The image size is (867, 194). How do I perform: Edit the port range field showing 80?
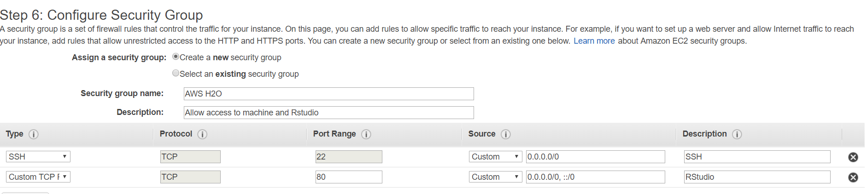click(349, 177)
